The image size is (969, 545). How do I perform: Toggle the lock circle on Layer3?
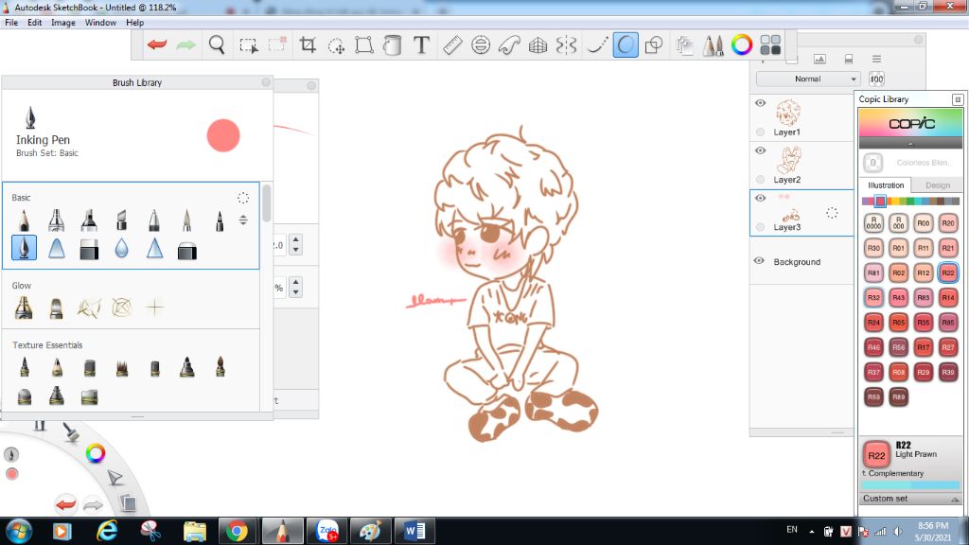click(760, 227)
